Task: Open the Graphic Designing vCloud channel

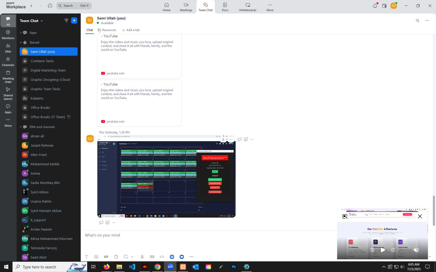Action: pyautogui.click(x=49, y=80)
